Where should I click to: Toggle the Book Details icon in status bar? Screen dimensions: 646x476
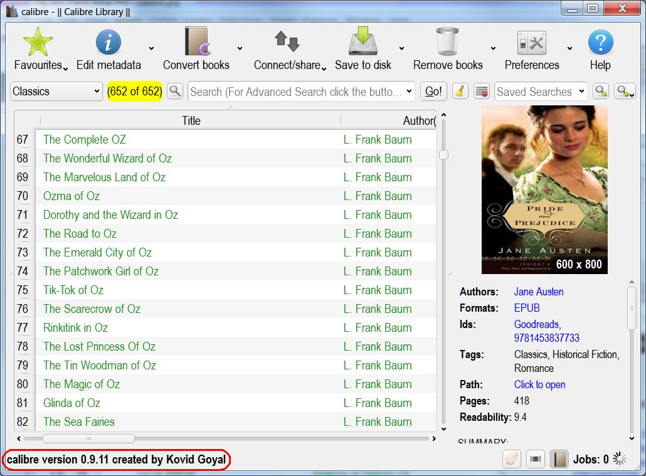point(559,458)
